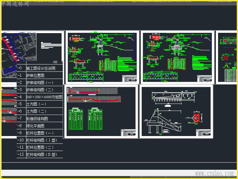Select the top-middle revetment structure drawing sheet
This screenshot has width=238, height=179.
click(102, 57)
